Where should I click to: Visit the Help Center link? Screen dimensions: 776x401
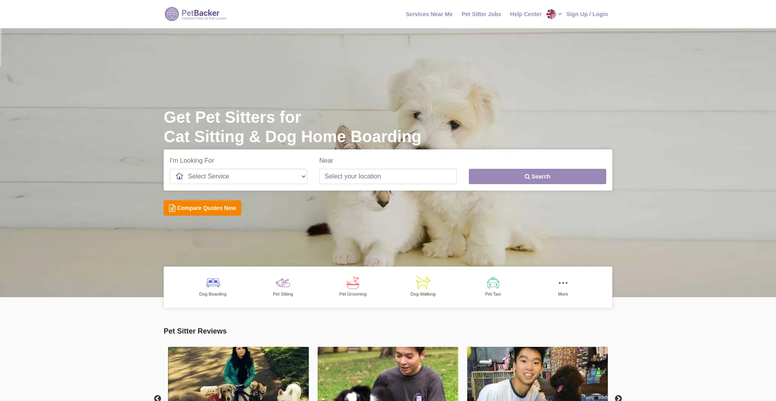point(526,14)
